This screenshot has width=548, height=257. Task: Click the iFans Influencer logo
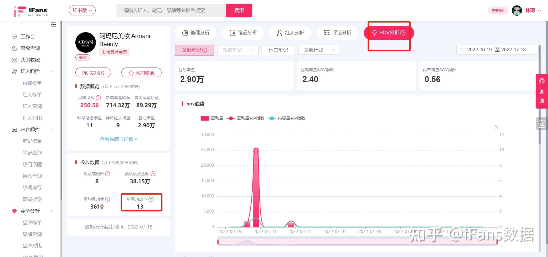point(31,11)
